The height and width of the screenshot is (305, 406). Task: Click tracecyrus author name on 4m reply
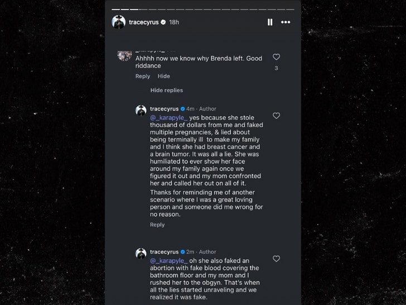click(164, 109)
